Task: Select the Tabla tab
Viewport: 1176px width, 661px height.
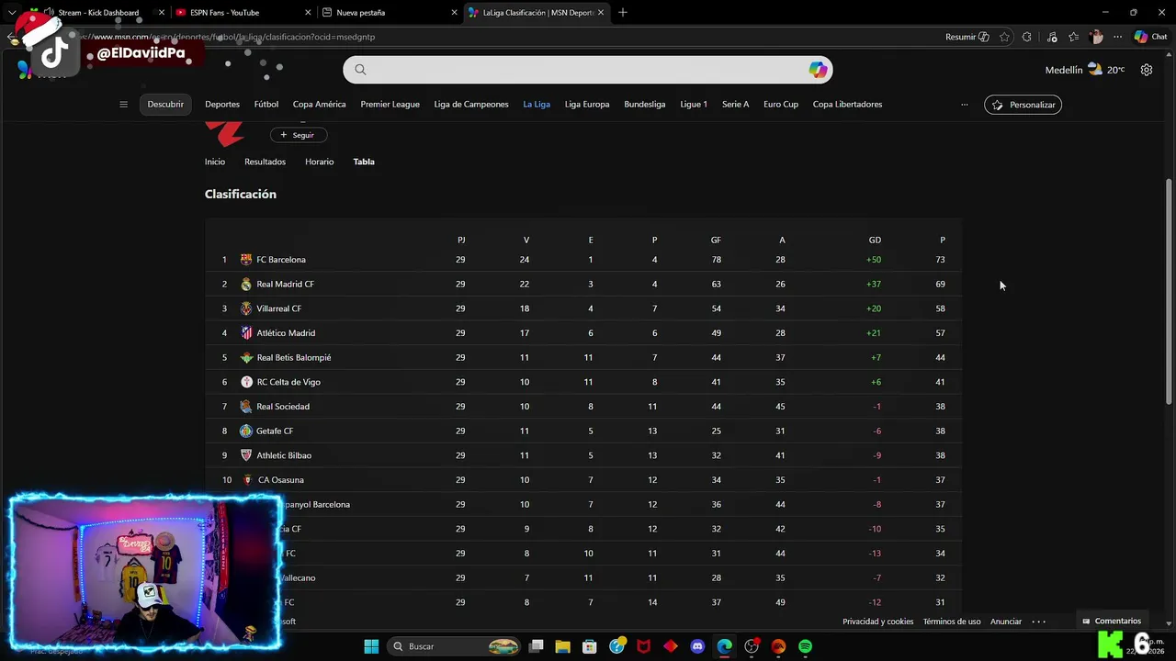Action: click(364, 162)
